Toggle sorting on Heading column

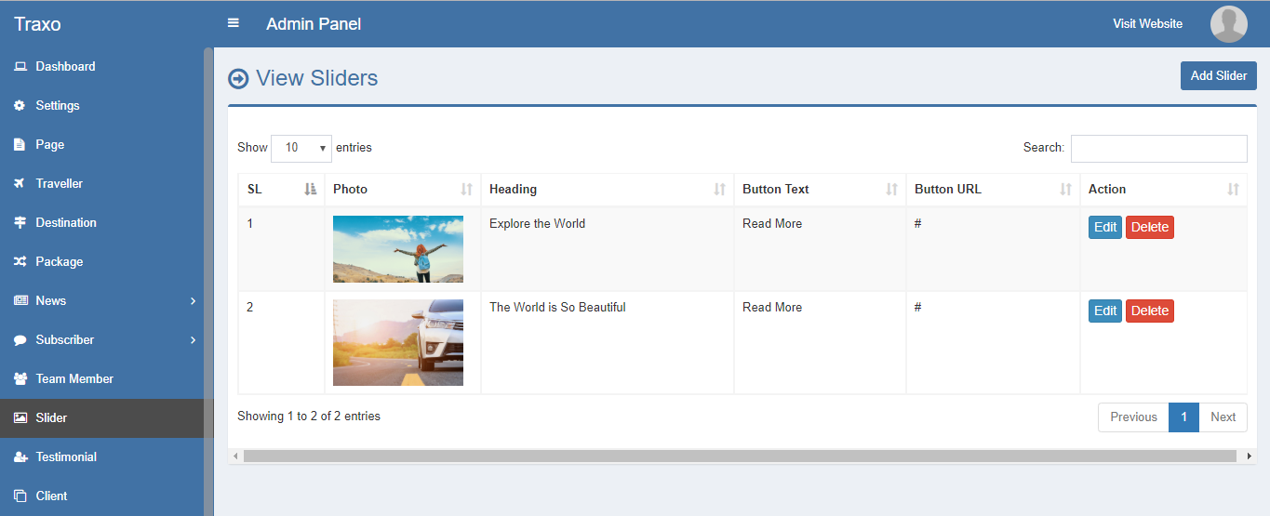pyautogui.click(x=718, y=190)
